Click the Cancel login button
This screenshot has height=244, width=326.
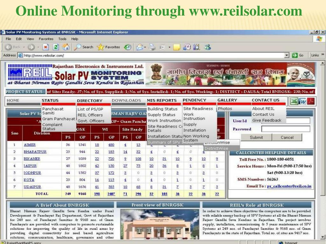287,137
